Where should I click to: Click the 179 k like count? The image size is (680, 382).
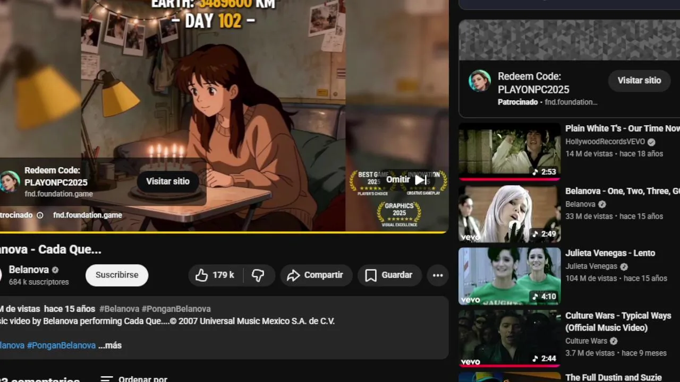pos(223,275)
